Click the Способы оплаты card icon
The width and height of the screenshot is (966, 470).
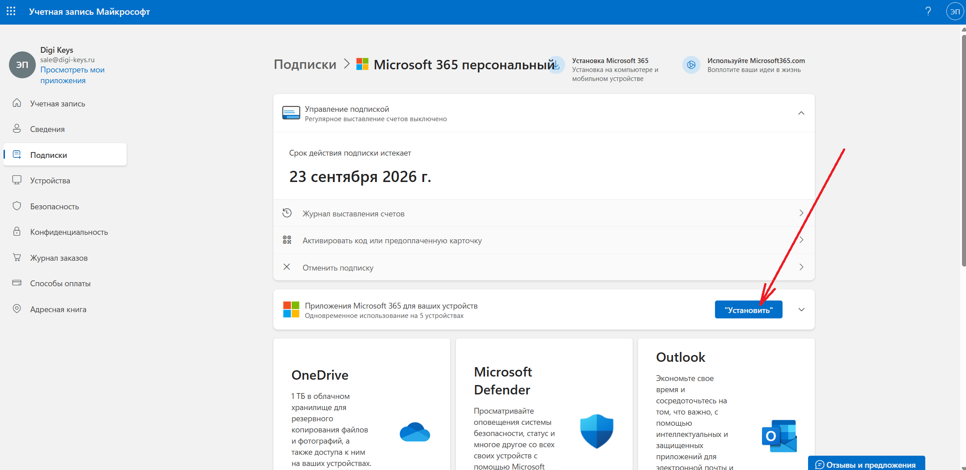click(17, 283)
